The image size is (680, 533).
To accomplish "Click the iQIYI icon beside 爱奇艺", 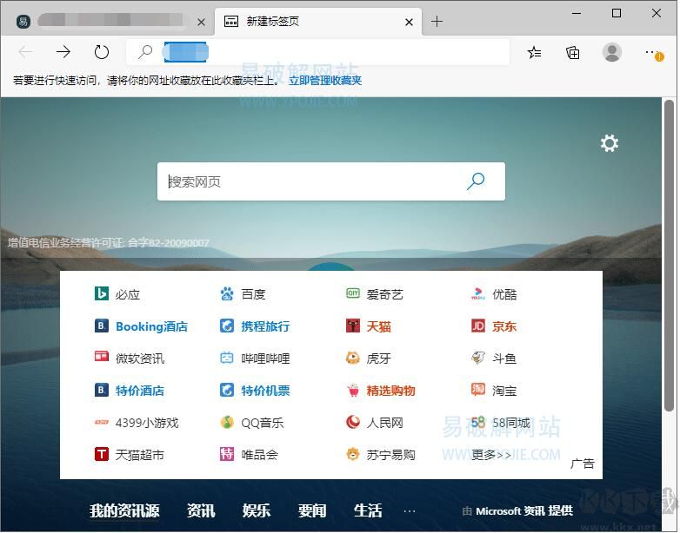I will coord(352,293).
